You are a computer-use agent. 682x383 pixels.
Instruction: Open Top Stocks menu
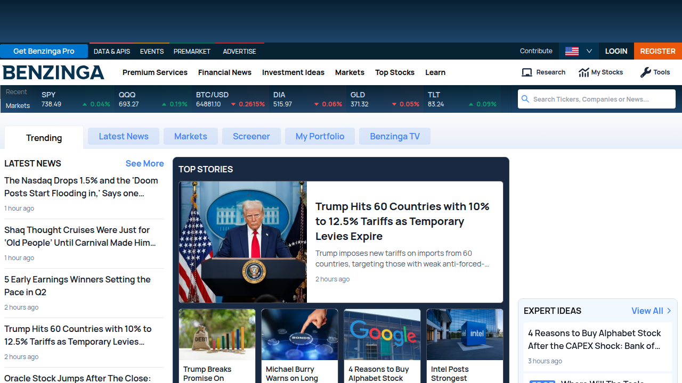click(x=395, y=72)
